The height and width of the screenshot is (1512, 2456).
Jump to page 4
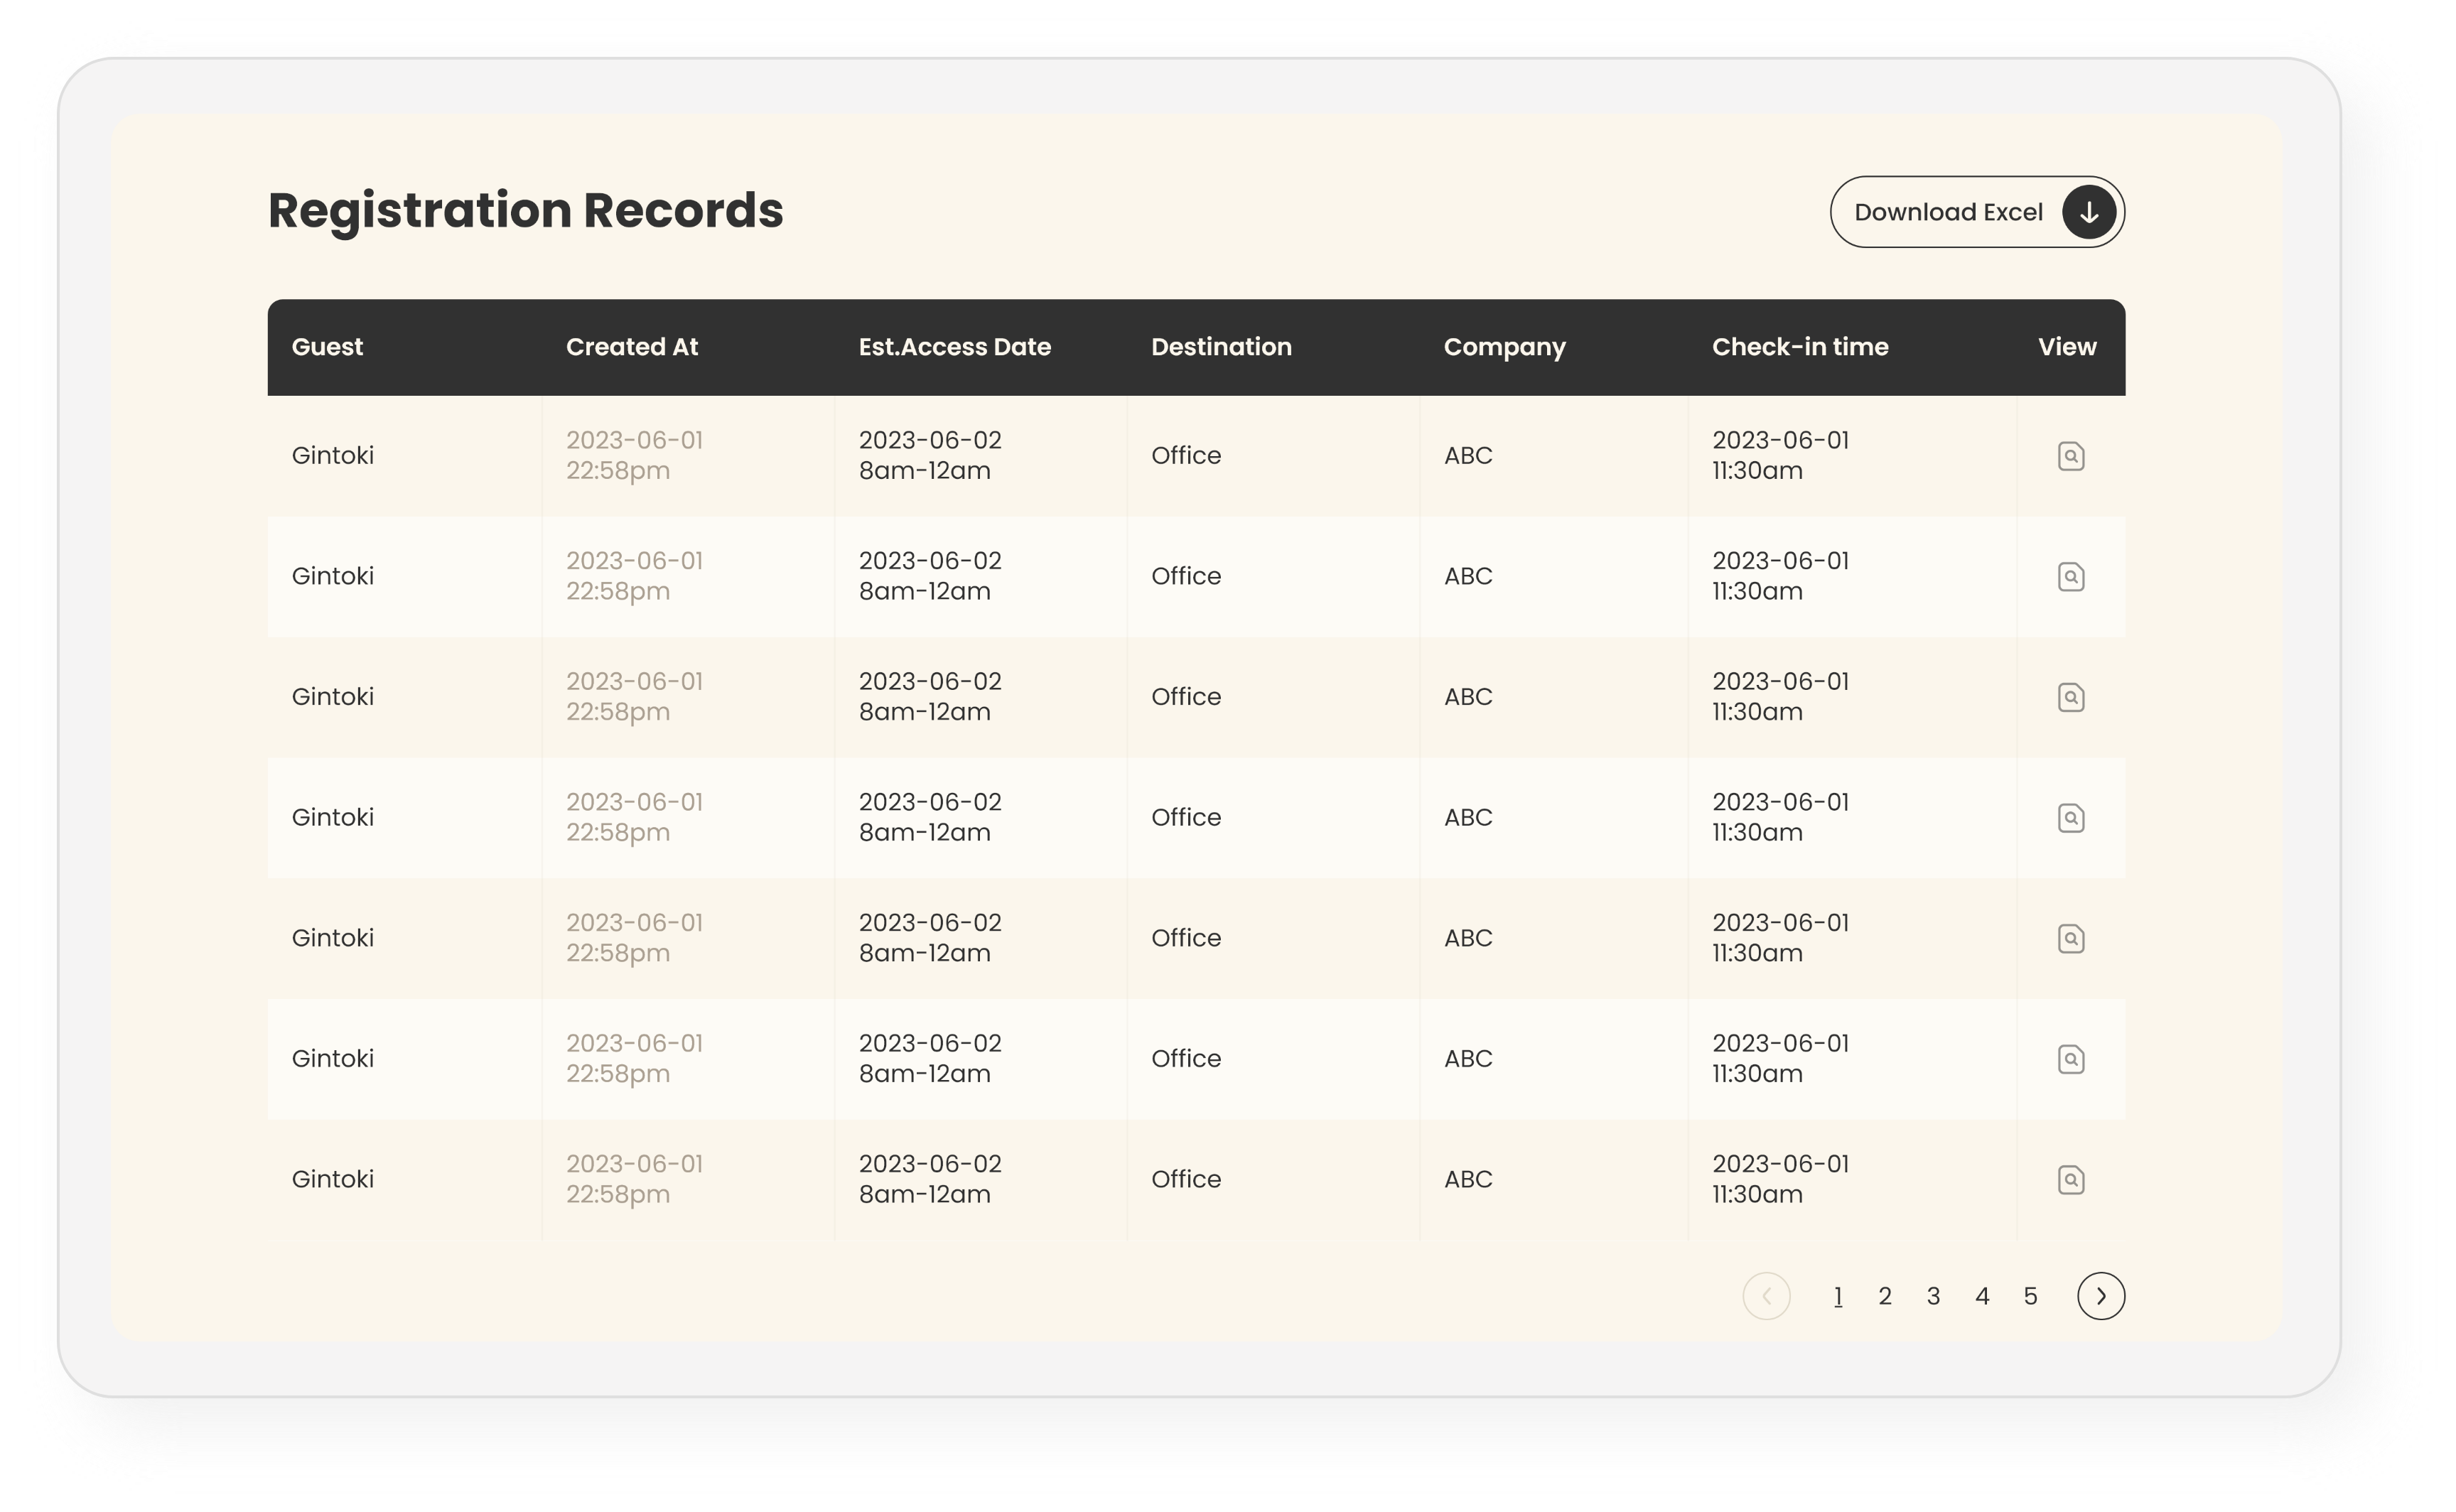pos(1982,1297)
